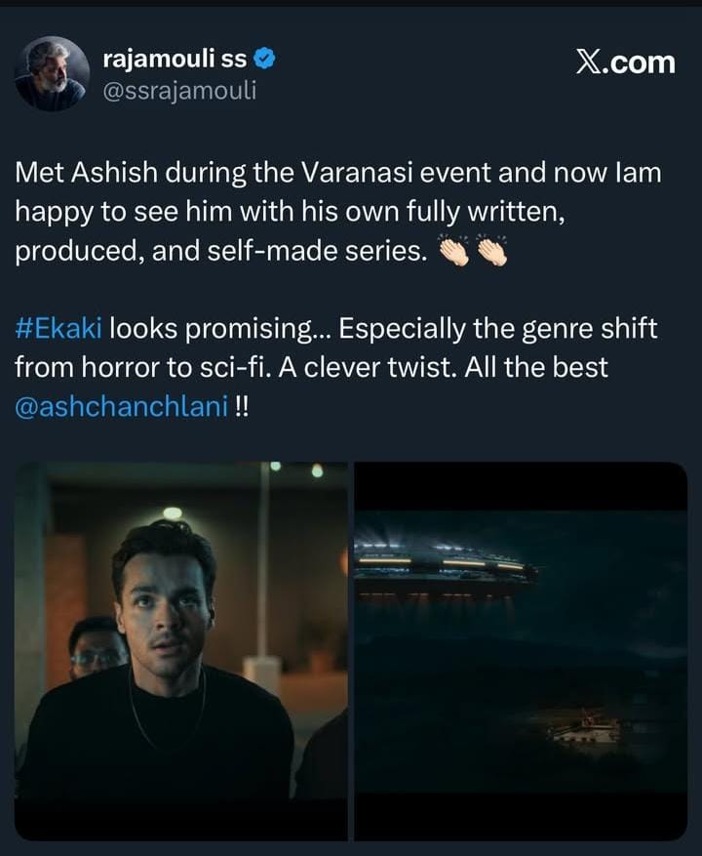Image resolution: width=702 pixels, height=856 pixels.
Task: Open the right photo of the spaceship
Action: point(521,651)
